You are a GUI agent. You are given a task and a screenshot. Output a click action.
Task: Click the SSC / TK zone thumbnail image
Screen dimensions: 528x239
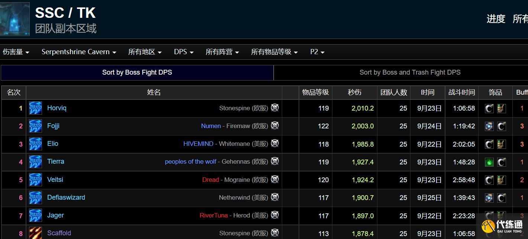click(x=15, y=19)
